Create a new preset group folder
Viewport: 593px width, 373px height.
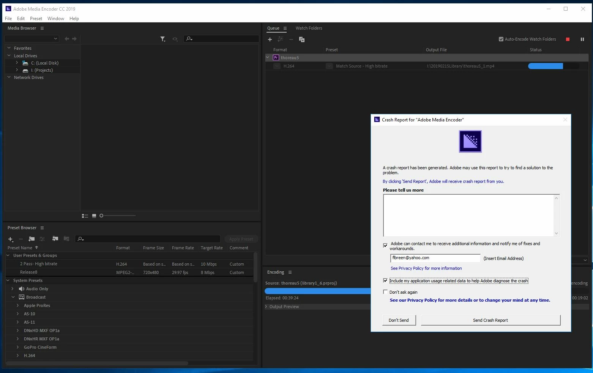coord(32,239)
